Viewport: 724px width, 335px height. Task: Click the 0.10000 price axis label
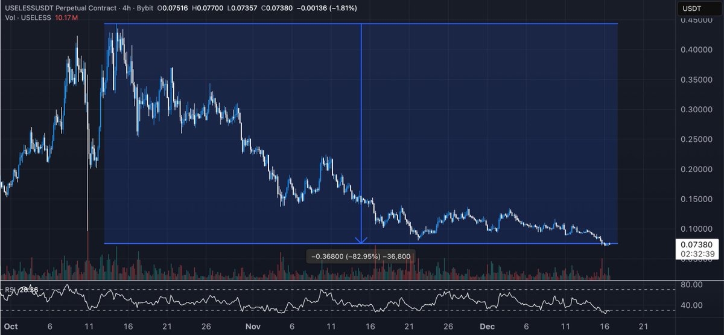pyautogui.click(x=696, y=229)
